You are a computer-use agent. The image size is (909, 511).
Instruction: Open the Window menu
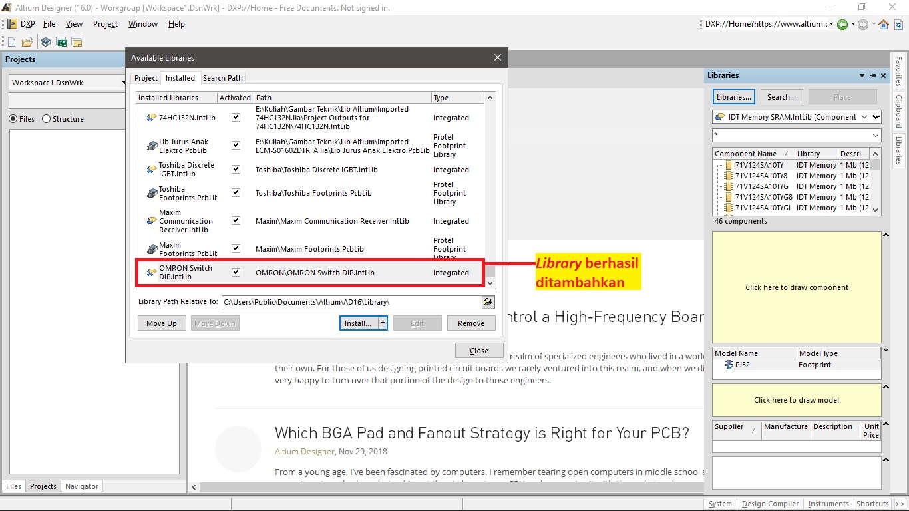(143, 24)
